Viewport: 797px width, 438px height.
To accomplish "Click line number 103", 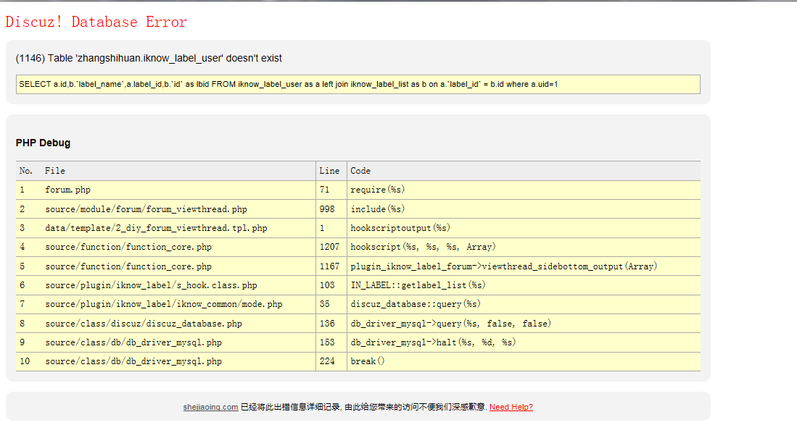I will (327, 285).
